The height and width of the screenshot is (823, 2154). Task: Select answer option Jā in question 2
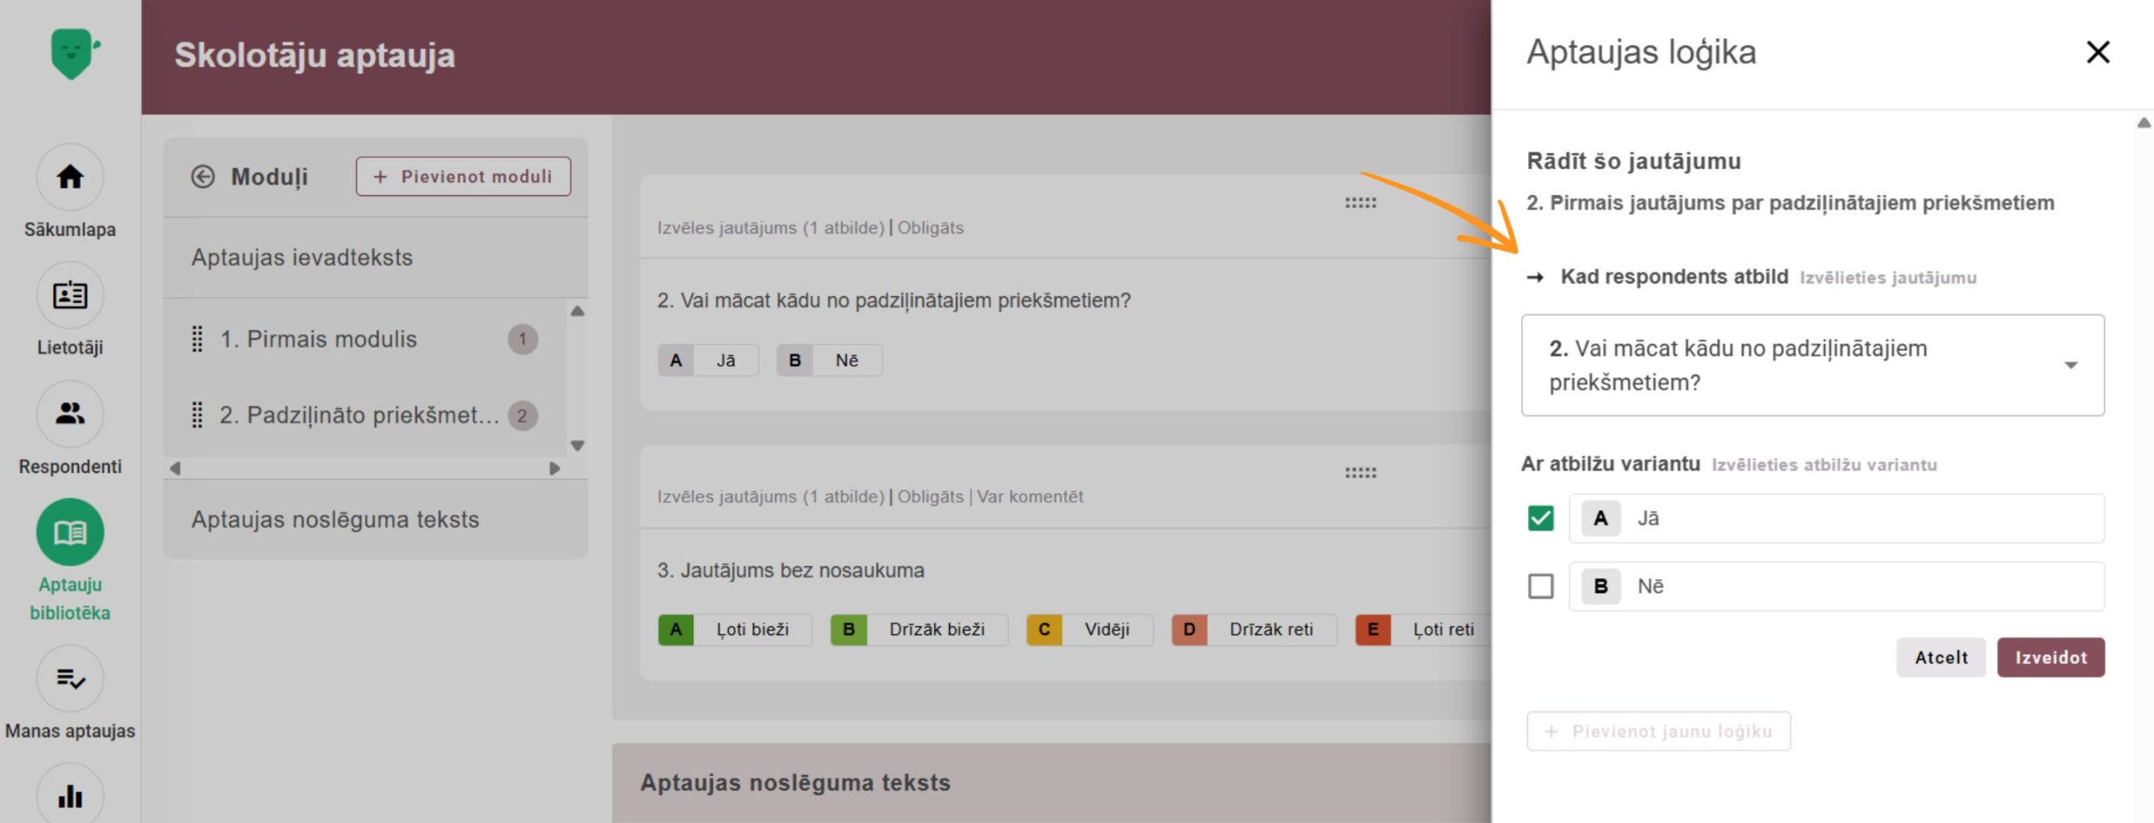click(708, 360)
